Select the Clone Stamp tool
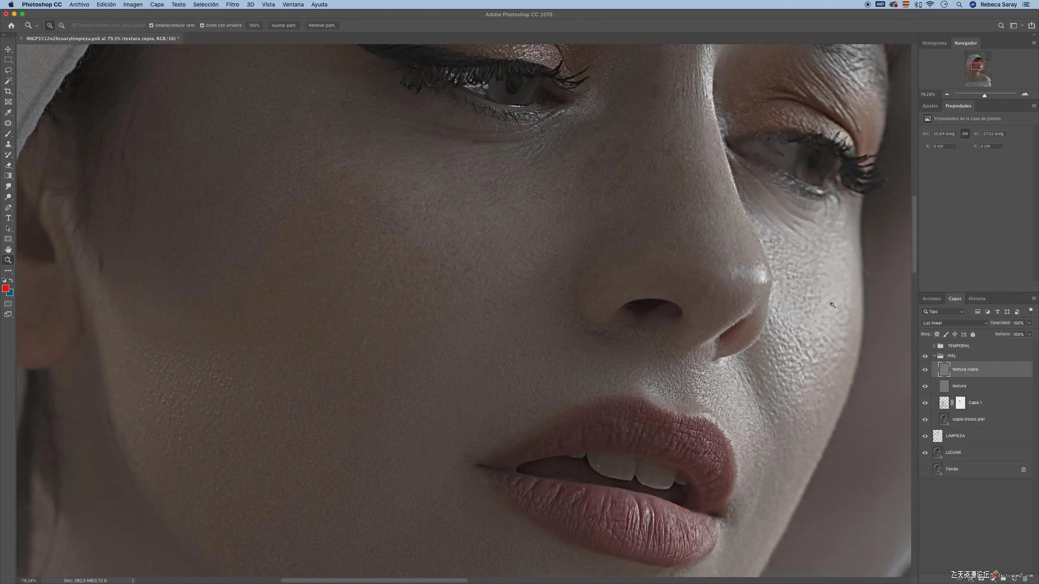This screenshot has width=1039, height=584. point(8,144)
